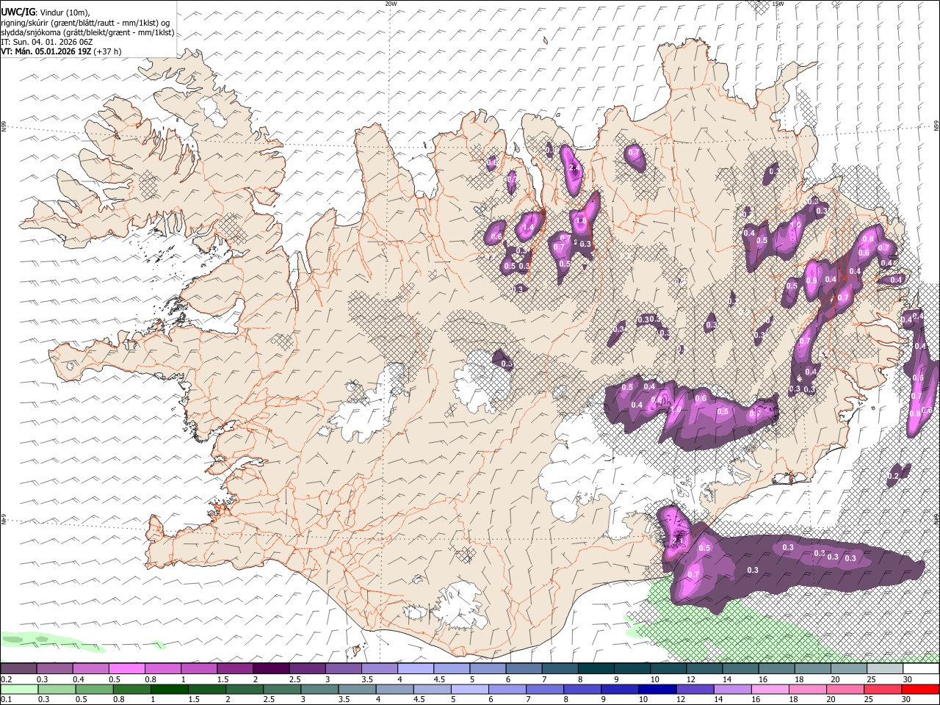
Task: Select the pink lower swatch at 20
Action: [845, 689]
